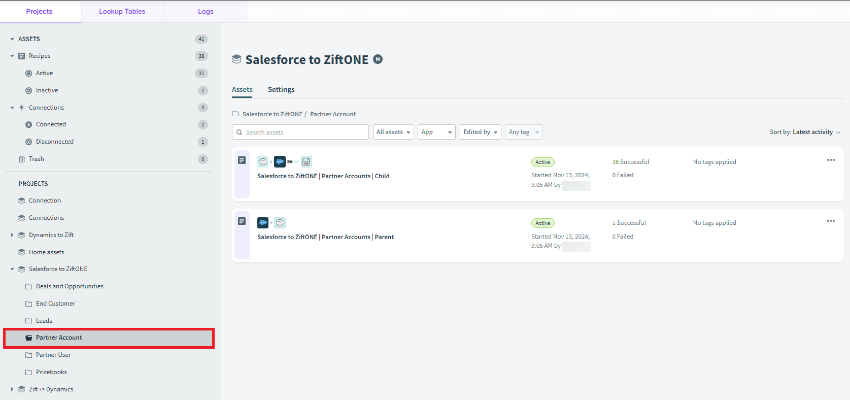
Task: Expand the Zift -> Dynamics project
Action: pyautogui.click(x=12, y=389)
